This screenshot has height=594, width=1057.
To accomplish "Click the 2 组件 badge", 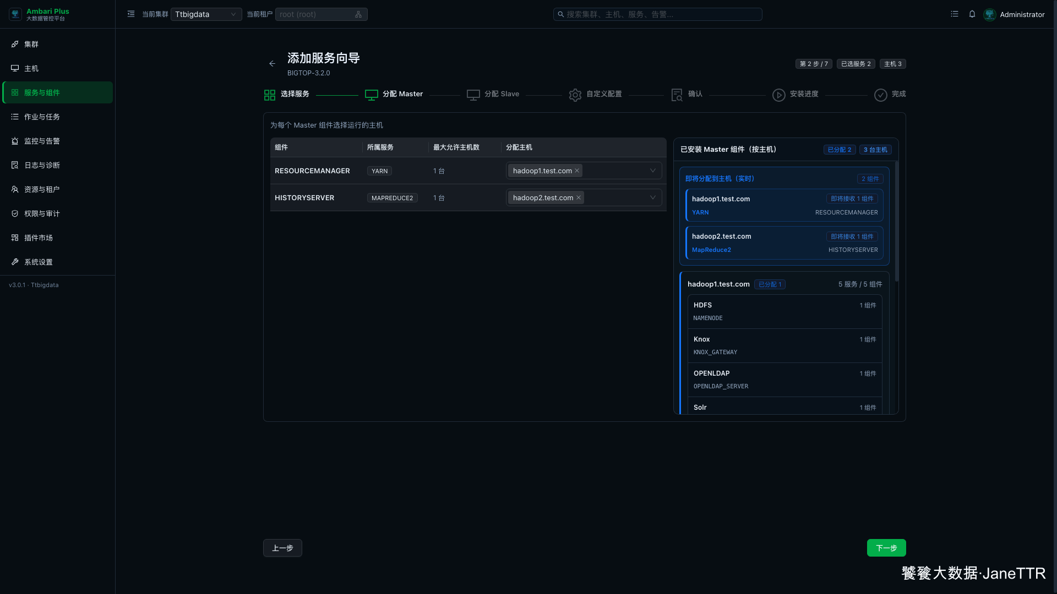I will coord(870,179).
